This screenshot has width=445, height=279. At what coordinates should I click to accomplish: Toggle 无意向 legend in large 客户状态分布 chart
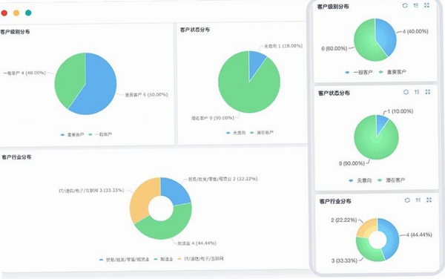point(236,133)
